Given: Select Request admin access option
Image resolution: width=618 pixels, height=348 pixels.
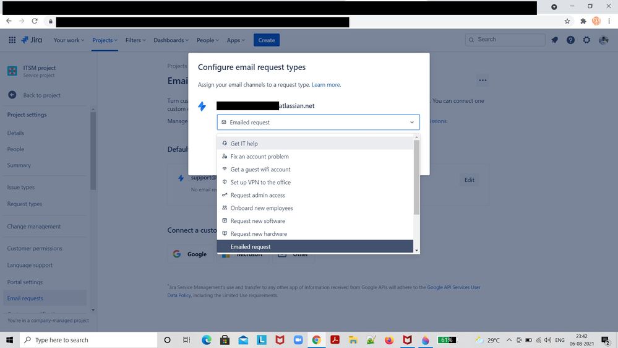Looking at the screenshot, I should pos(315,195).
